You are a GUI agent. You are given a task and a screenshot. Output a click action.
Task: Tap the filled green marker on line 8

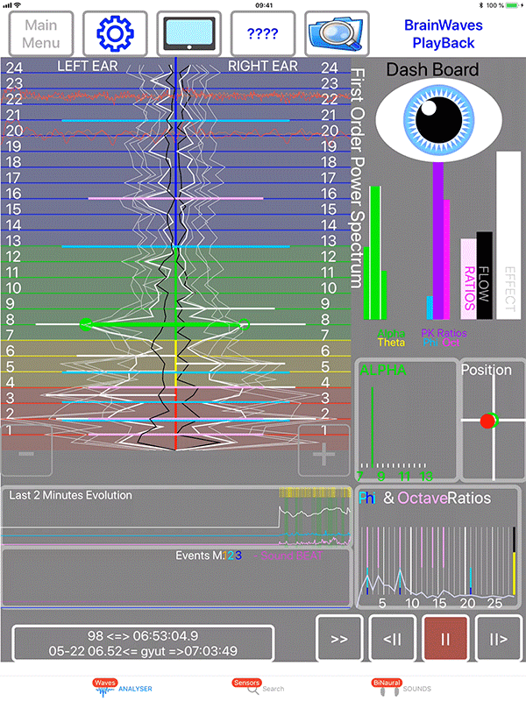coord(85,324)
